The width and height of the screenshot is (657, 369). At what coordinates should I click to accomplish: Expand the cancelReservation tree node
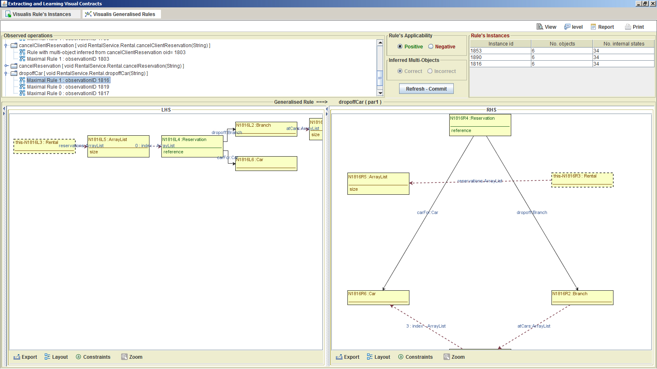(6, 66)
